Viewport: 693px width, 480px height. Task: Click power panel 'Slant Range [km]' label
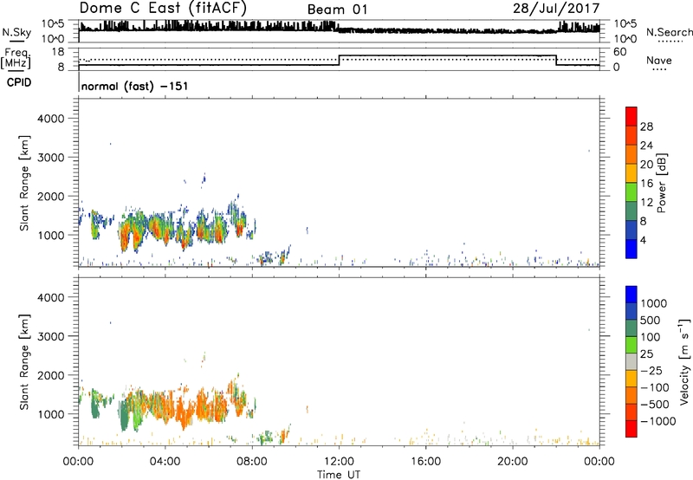click(x=24, y=183)
